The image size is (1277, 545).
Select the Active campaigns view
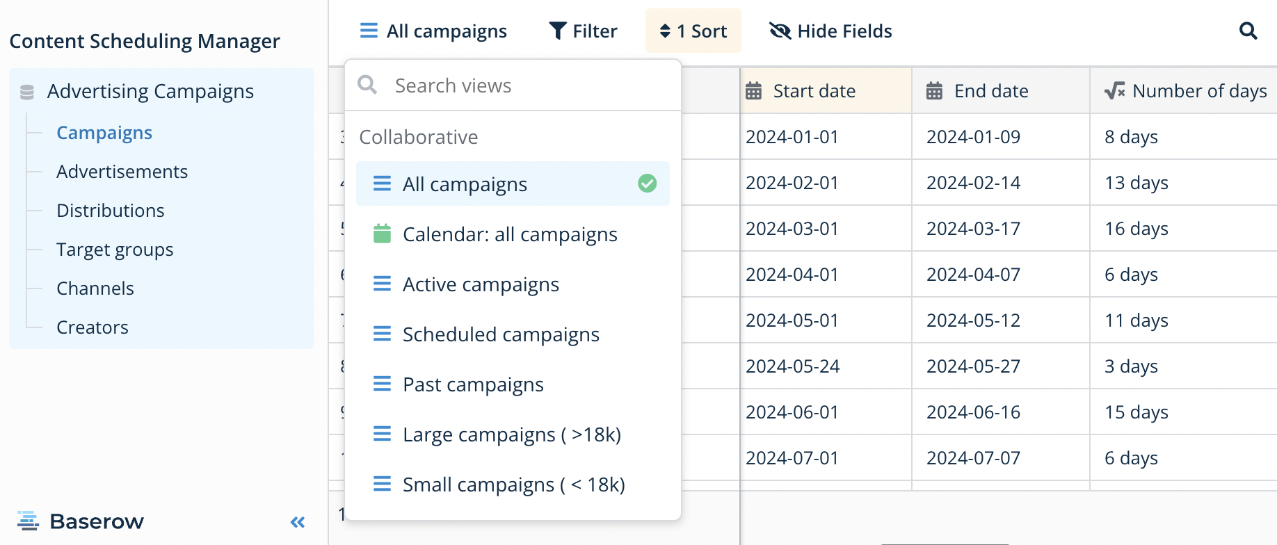[x=481, y=284]
